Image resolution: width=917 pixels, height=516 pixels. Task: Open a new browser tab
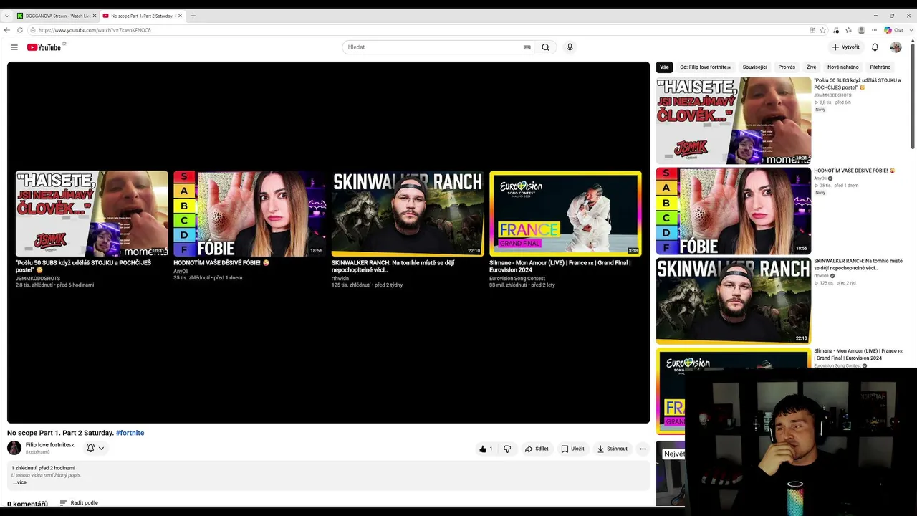[193, 16]
